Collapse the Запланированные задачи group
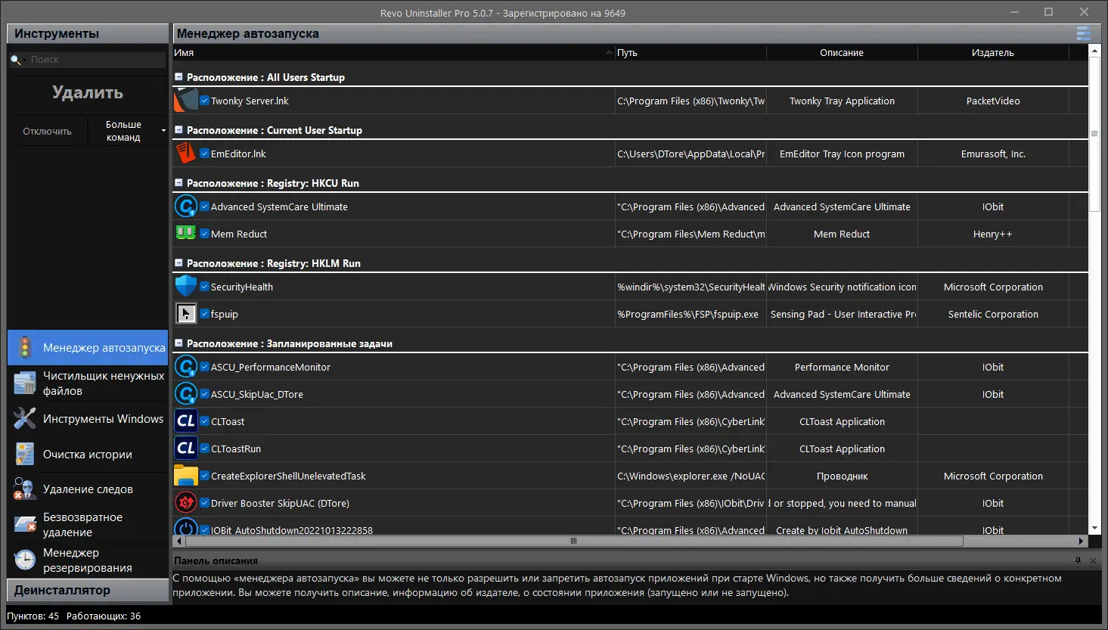This screenshot has height=630, width=1108. pyautogui.click(x=178, y=343)
